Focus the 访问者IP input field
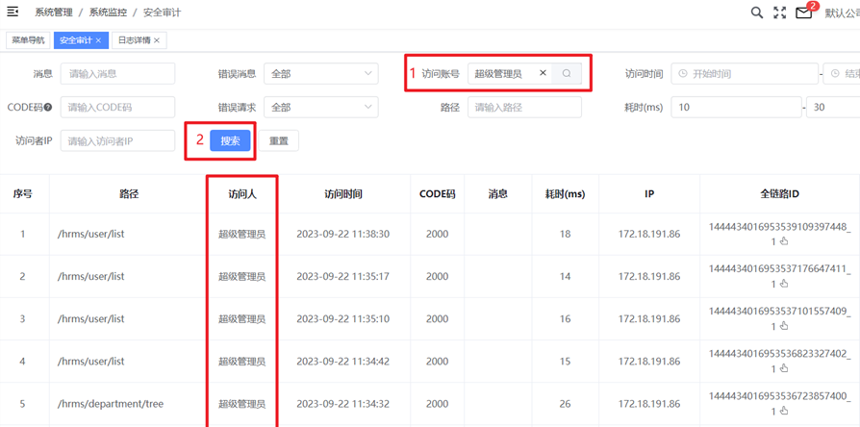 [118, 140]
